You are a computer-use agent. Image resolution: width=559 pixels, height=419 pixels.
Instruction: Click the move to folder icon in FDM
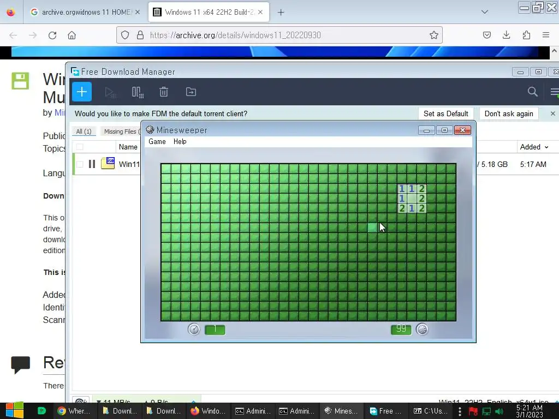click(191, 92)
